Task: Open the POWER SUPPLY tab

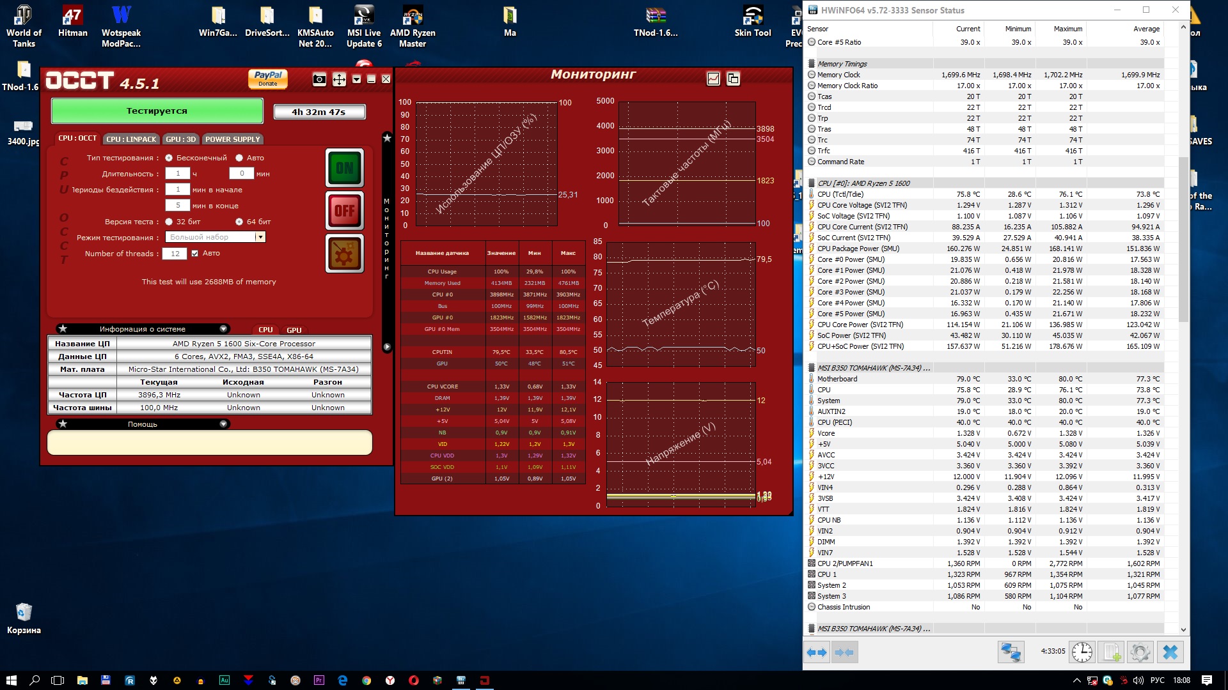Action: click(232, 139)
